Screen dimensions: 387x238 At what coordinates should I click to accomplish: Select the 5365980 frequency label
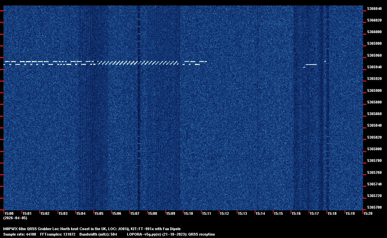coord(374,44)
